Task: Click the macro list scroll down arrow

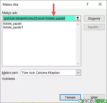Action: coord(78,64)
